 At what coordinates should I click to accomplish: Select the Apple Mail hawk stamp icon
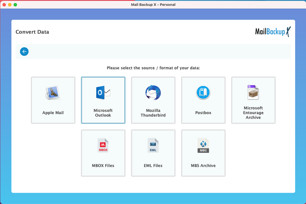pos(53,93)
